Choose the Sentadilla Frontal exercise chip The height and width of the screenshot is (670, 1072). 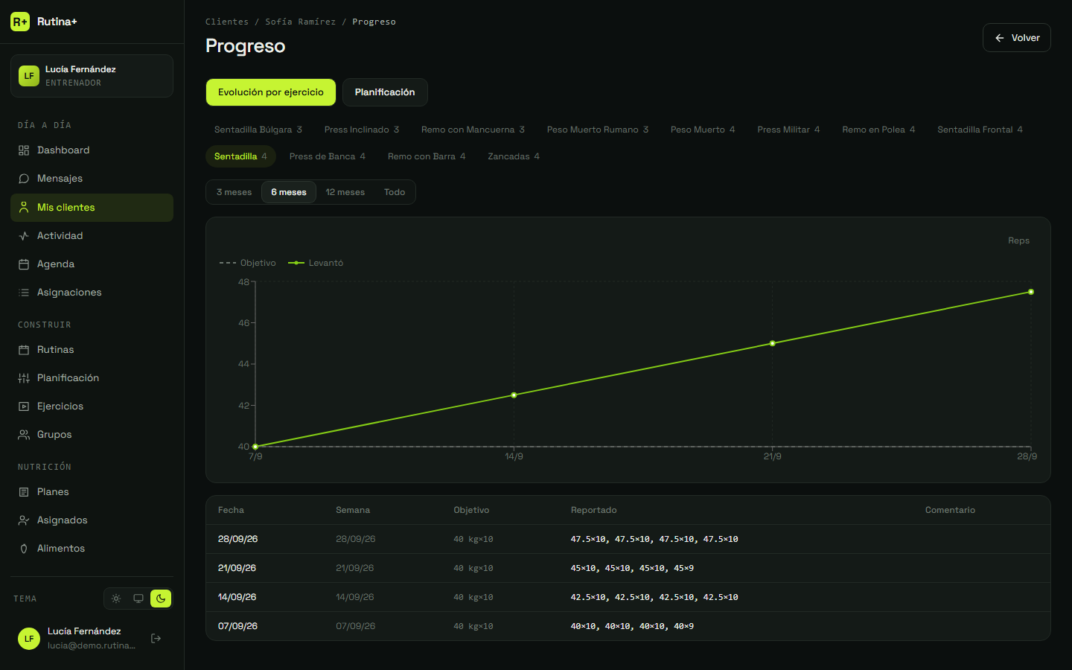tap(980, 130)
